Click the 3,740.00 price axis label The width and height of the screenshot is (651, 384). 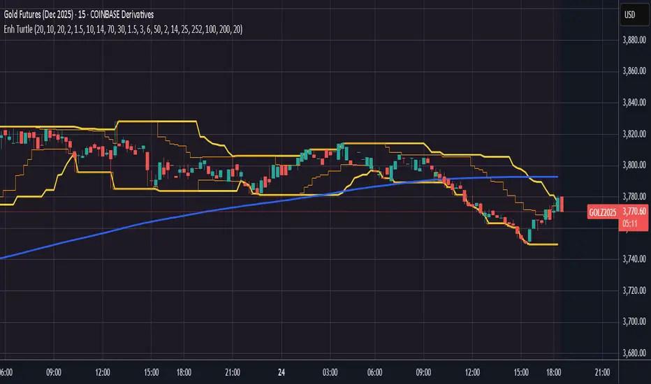pyautogui.click(x=634, y=258)
